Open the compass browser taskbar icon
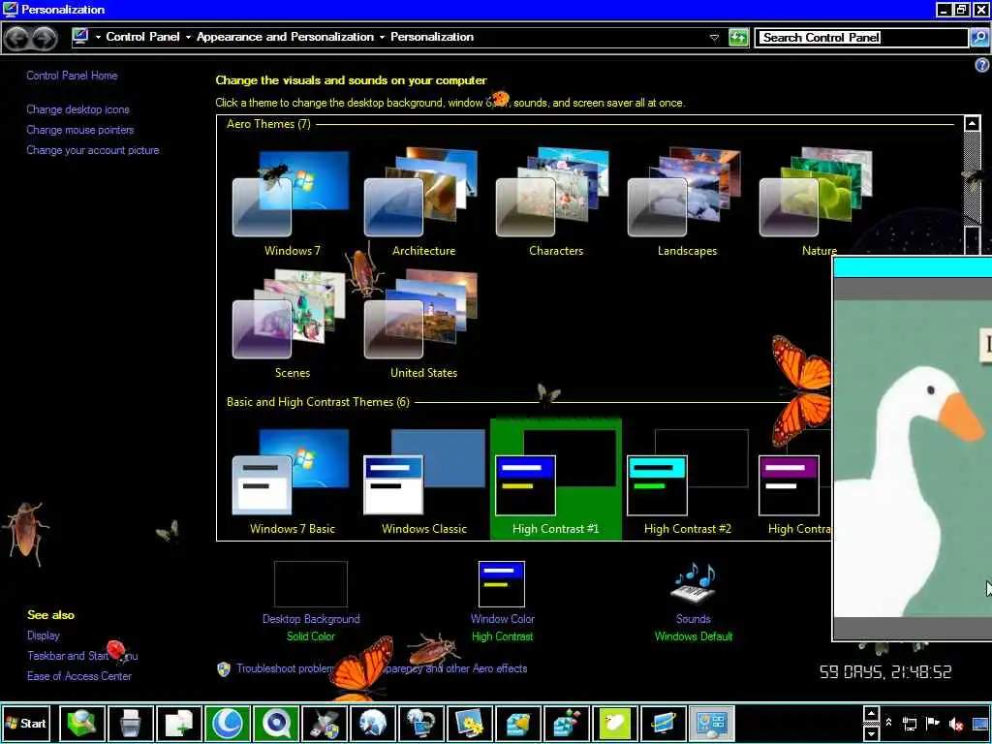 pos(373,723)
